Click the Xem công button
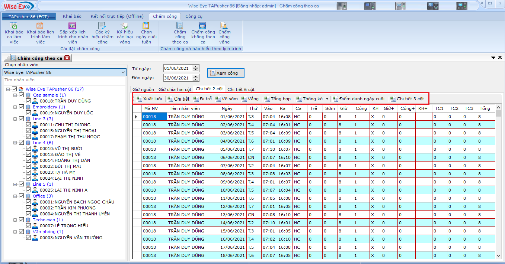The image size is (505, 264). [226, 74]
